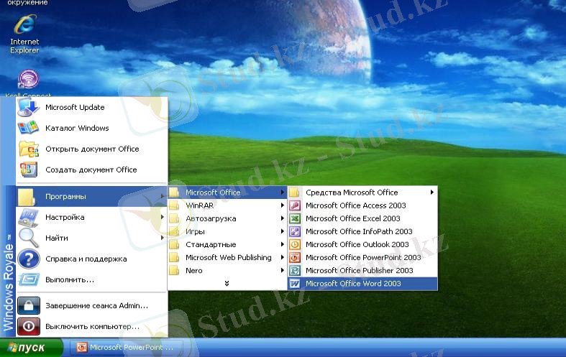Expand the Настройка submenu arrow

pyautogui.click(x=162, y=217)
